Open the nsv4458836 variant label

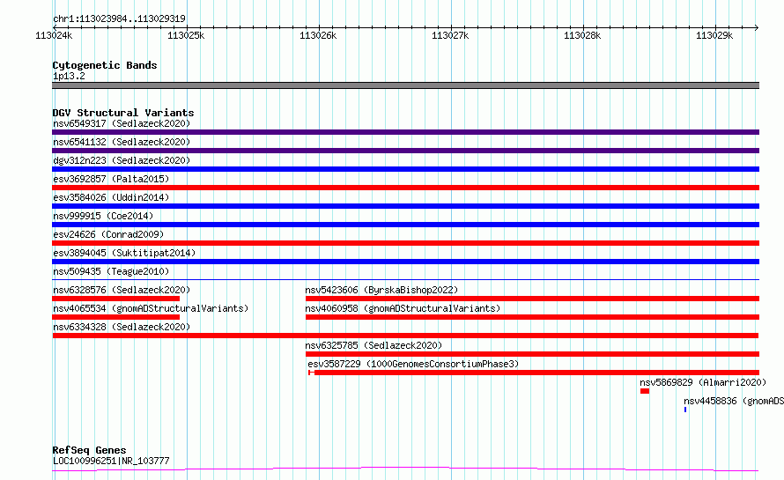point(734,401)
